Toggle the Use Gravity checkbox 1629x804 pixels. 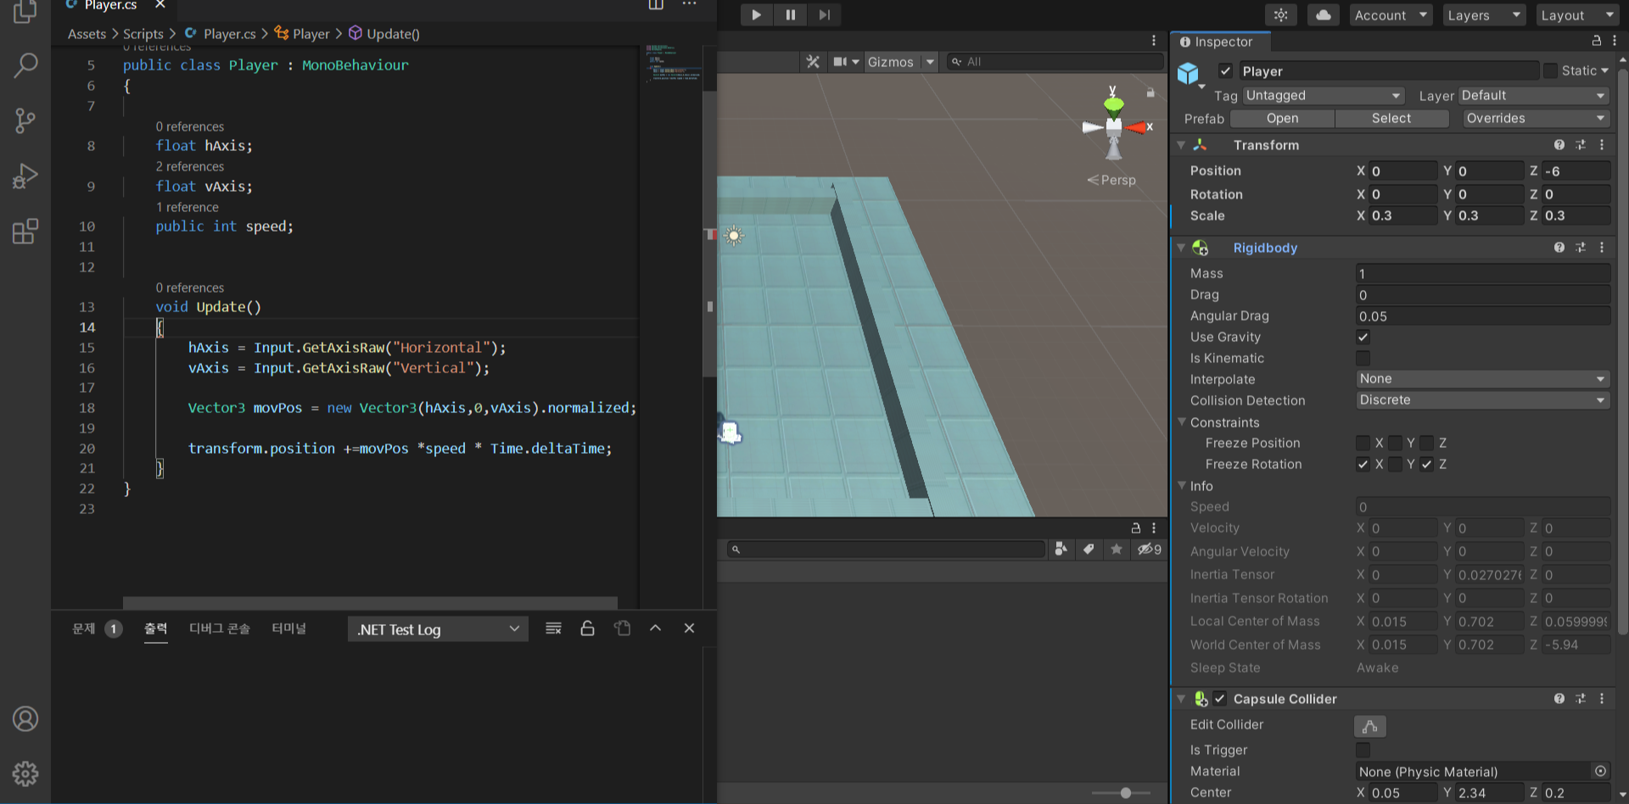[1363, 337]
